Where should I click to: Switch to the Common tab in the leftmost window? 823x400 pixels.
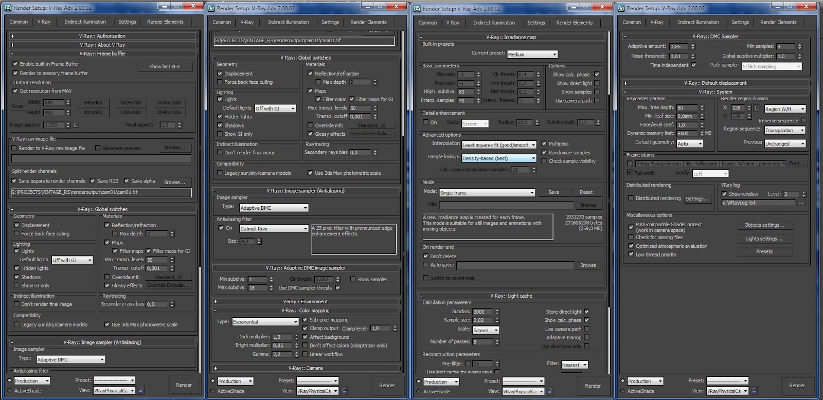point(19,22)
